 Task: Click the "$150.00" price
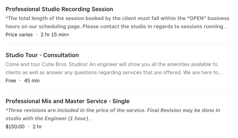(x=15, y=126)
